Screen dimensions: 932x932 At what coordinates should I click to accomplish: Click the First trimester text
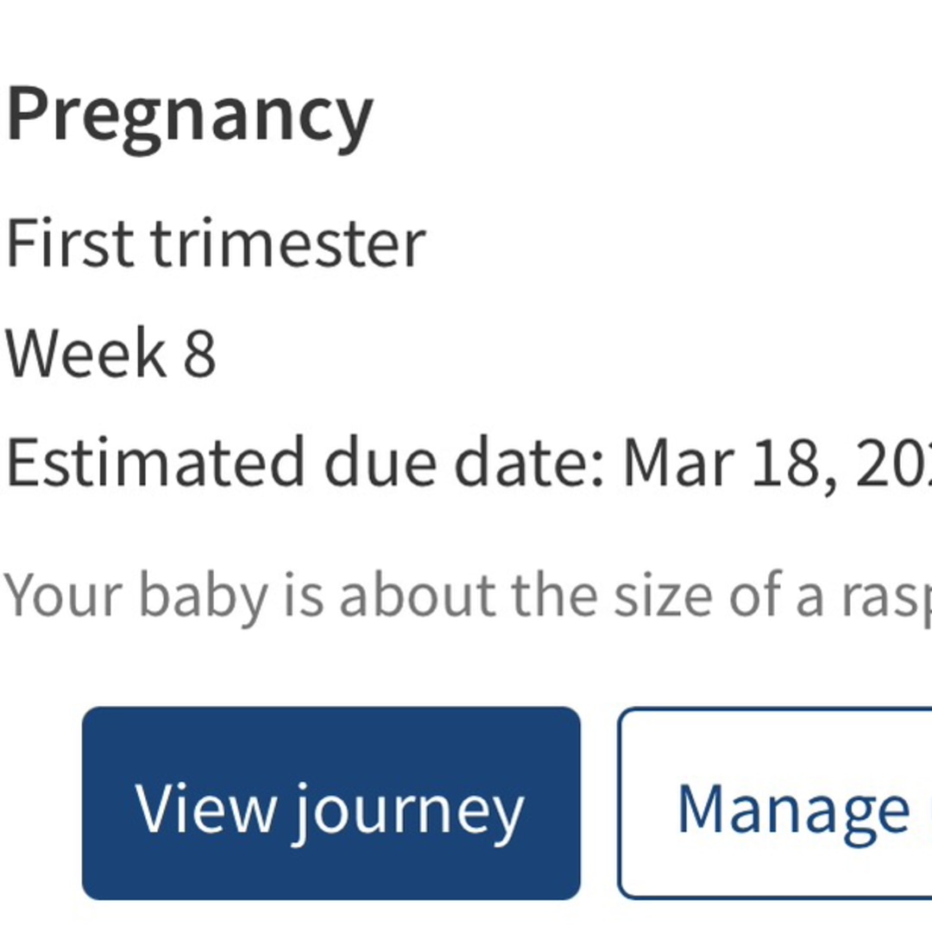pyautogui.click(x=216, y=243)
